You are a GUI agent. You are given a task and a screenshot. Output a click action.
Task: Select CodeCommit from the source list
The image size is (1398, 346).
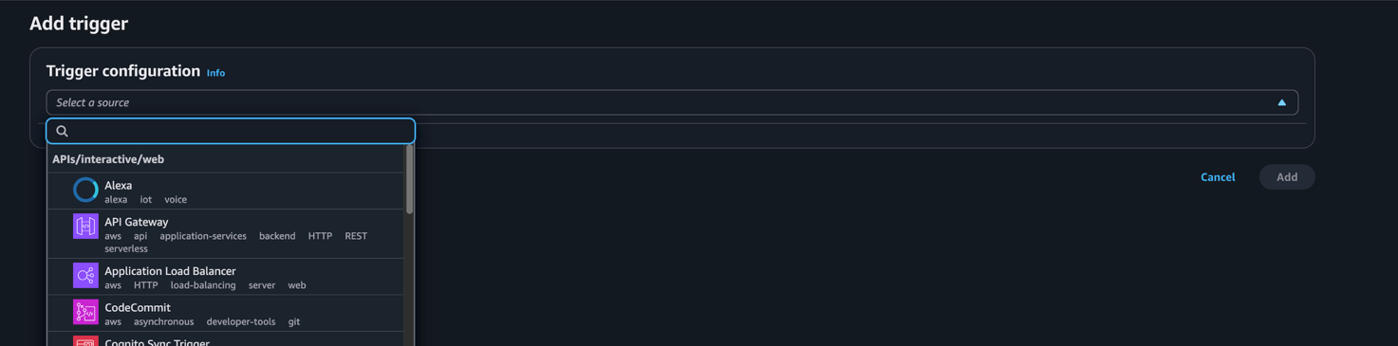[x=226, y=314]
